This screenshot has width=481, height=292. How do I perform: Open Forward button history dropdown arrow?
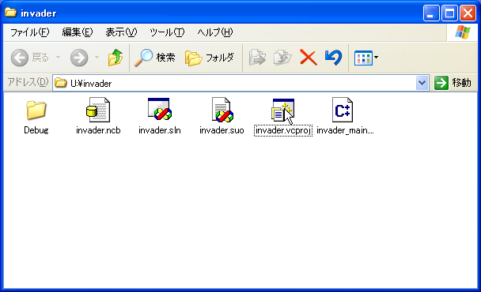point(97,58)
